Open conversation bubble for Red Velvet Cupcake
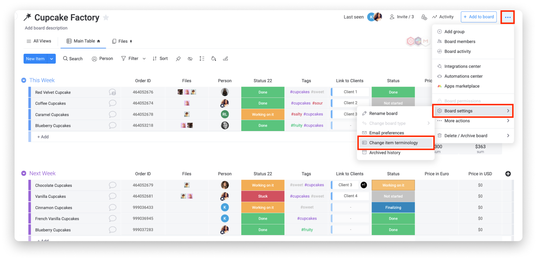This screenshot has height=260, width=537. point(113,92)
